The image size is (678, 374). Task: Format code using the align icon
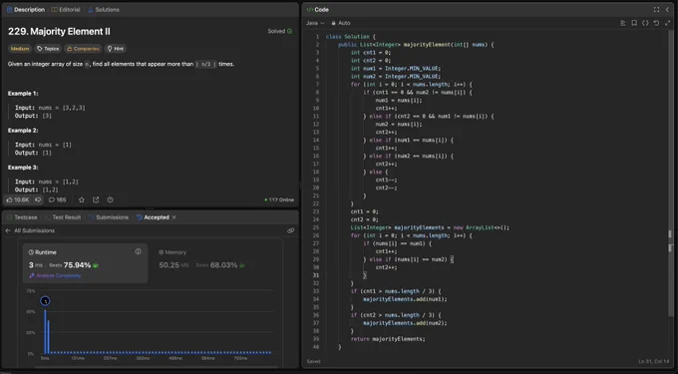[x=622, y=23]
